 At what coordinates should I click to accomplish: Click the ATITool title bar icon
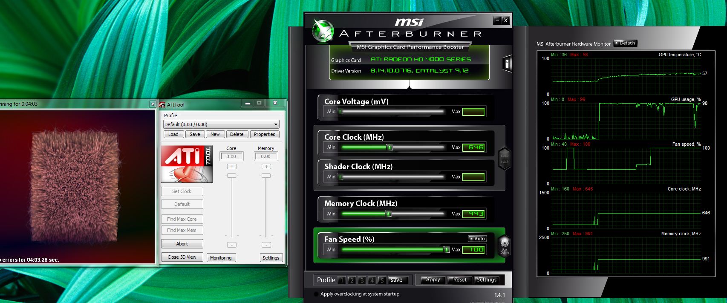pyautogui.click(x=162, y=104)
